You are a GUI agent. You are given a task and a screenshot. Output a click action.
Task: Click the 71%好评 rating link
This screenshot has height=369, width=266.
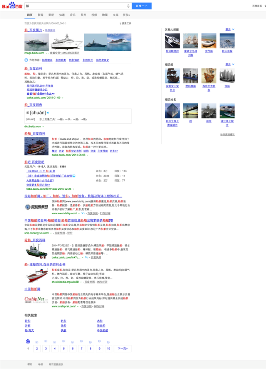pyautogui.click(x=105, y=214)
